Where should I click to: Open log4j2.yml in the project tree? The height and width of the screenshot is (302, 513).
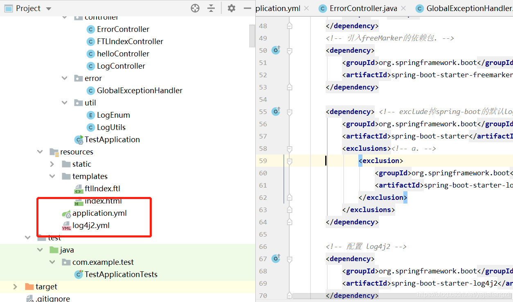pyautogui.click(x=91, y=226)
